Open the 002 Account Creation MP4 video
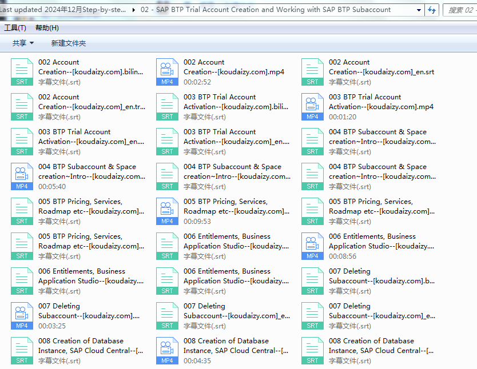 click(x=167, y=72)
